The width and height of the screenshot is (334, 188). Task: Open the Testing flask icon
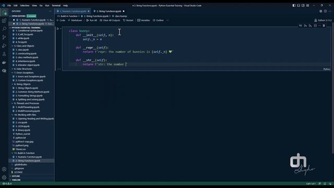4,54
